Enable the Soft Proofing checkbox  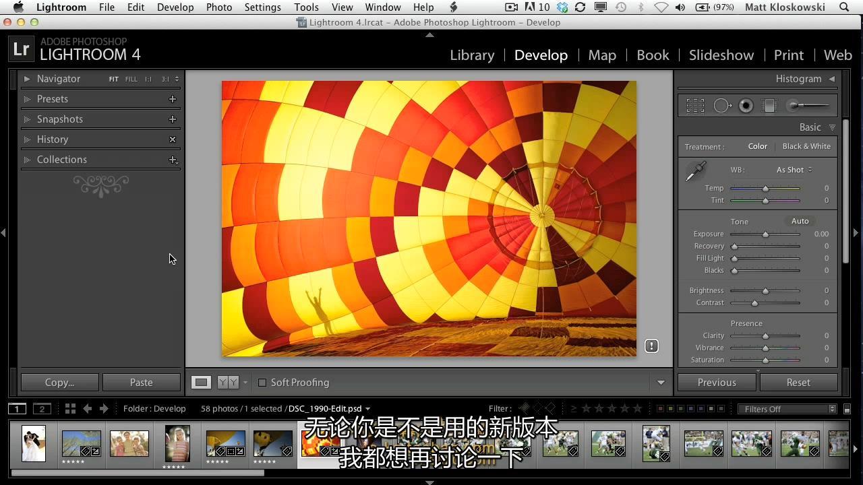262,382
